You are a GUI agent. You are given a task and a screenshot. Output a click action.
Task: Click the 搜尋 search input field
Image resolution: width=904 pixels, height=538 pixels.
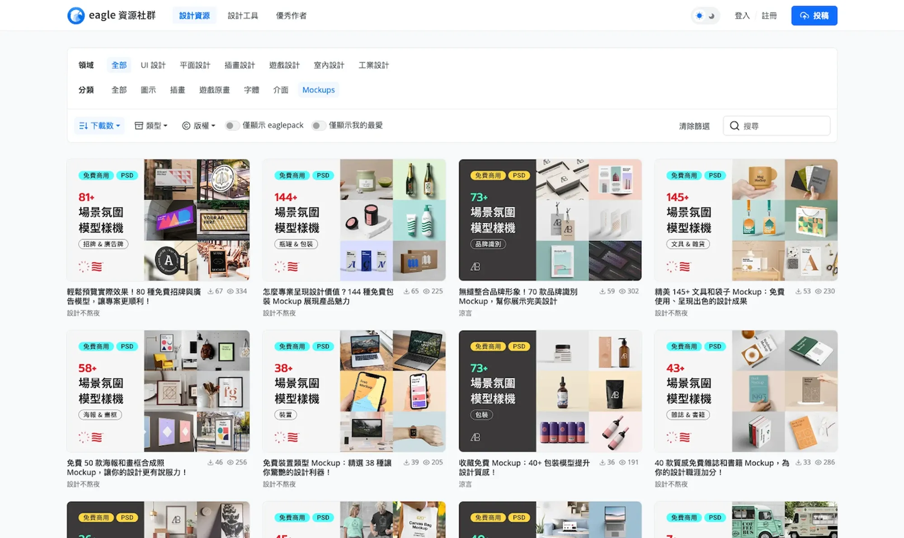777,126
